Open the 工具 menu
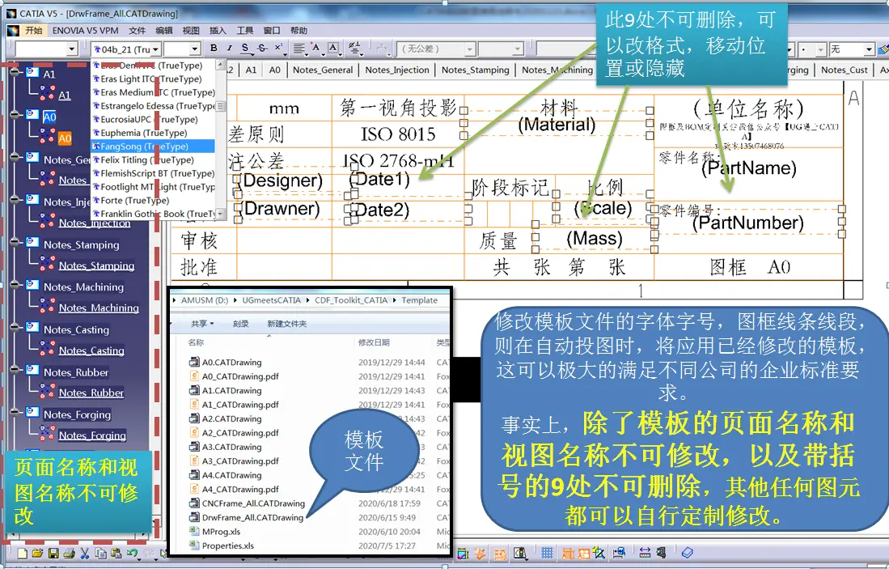 (245, 31)
